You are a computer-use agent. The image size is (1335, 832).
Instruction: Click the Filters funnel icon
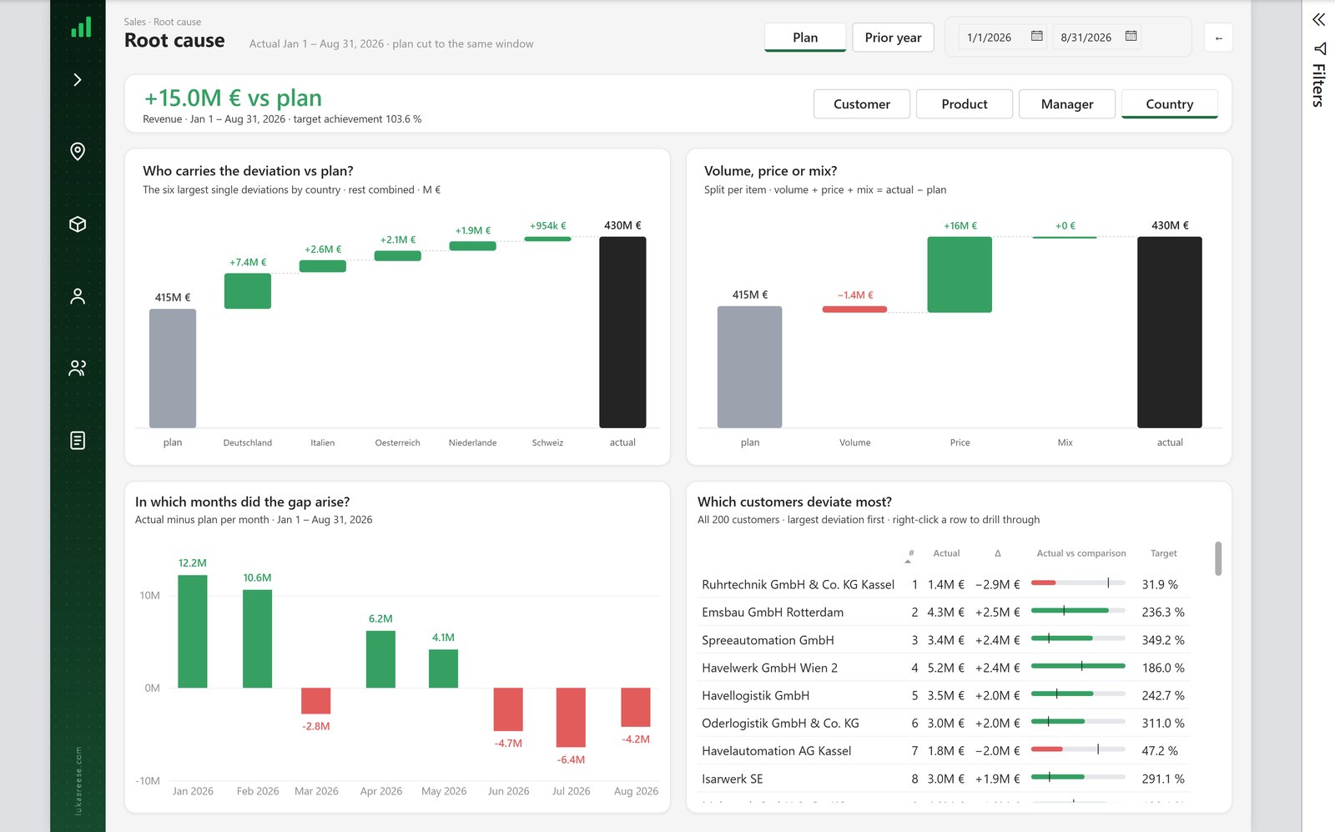[1319, 48]
